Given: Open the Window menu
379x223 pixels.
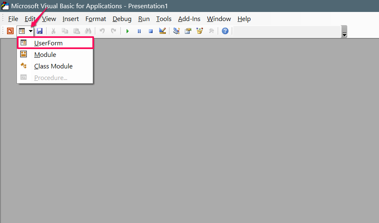Looking at the screenshot, I should pyautogui.click(x=219, y=19).
